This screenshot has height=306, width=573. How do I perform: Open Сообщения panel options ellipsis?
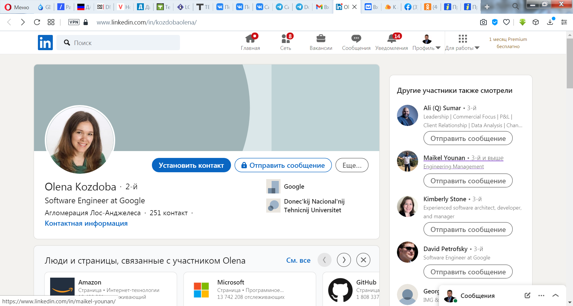[541, 295]
